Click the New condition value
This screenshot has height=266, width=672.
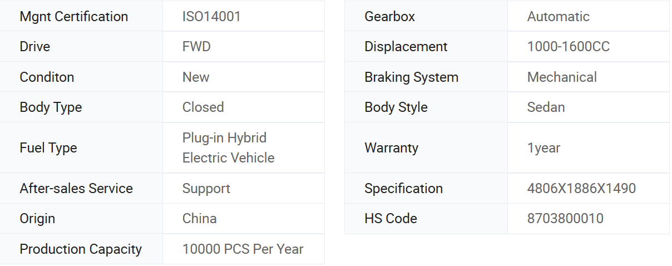tap(196, 77)
